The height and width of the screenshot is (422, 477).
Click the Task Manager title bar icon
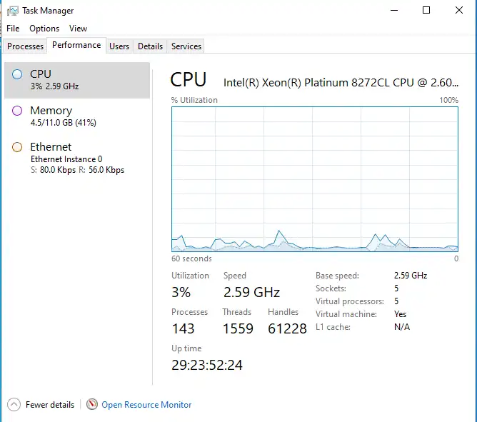pos(13,11)
